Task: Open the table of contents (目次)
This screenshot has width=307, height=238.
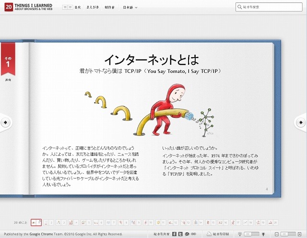Action: [71, 7]
